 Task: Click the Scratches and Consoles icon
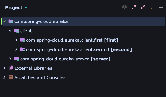11,77
